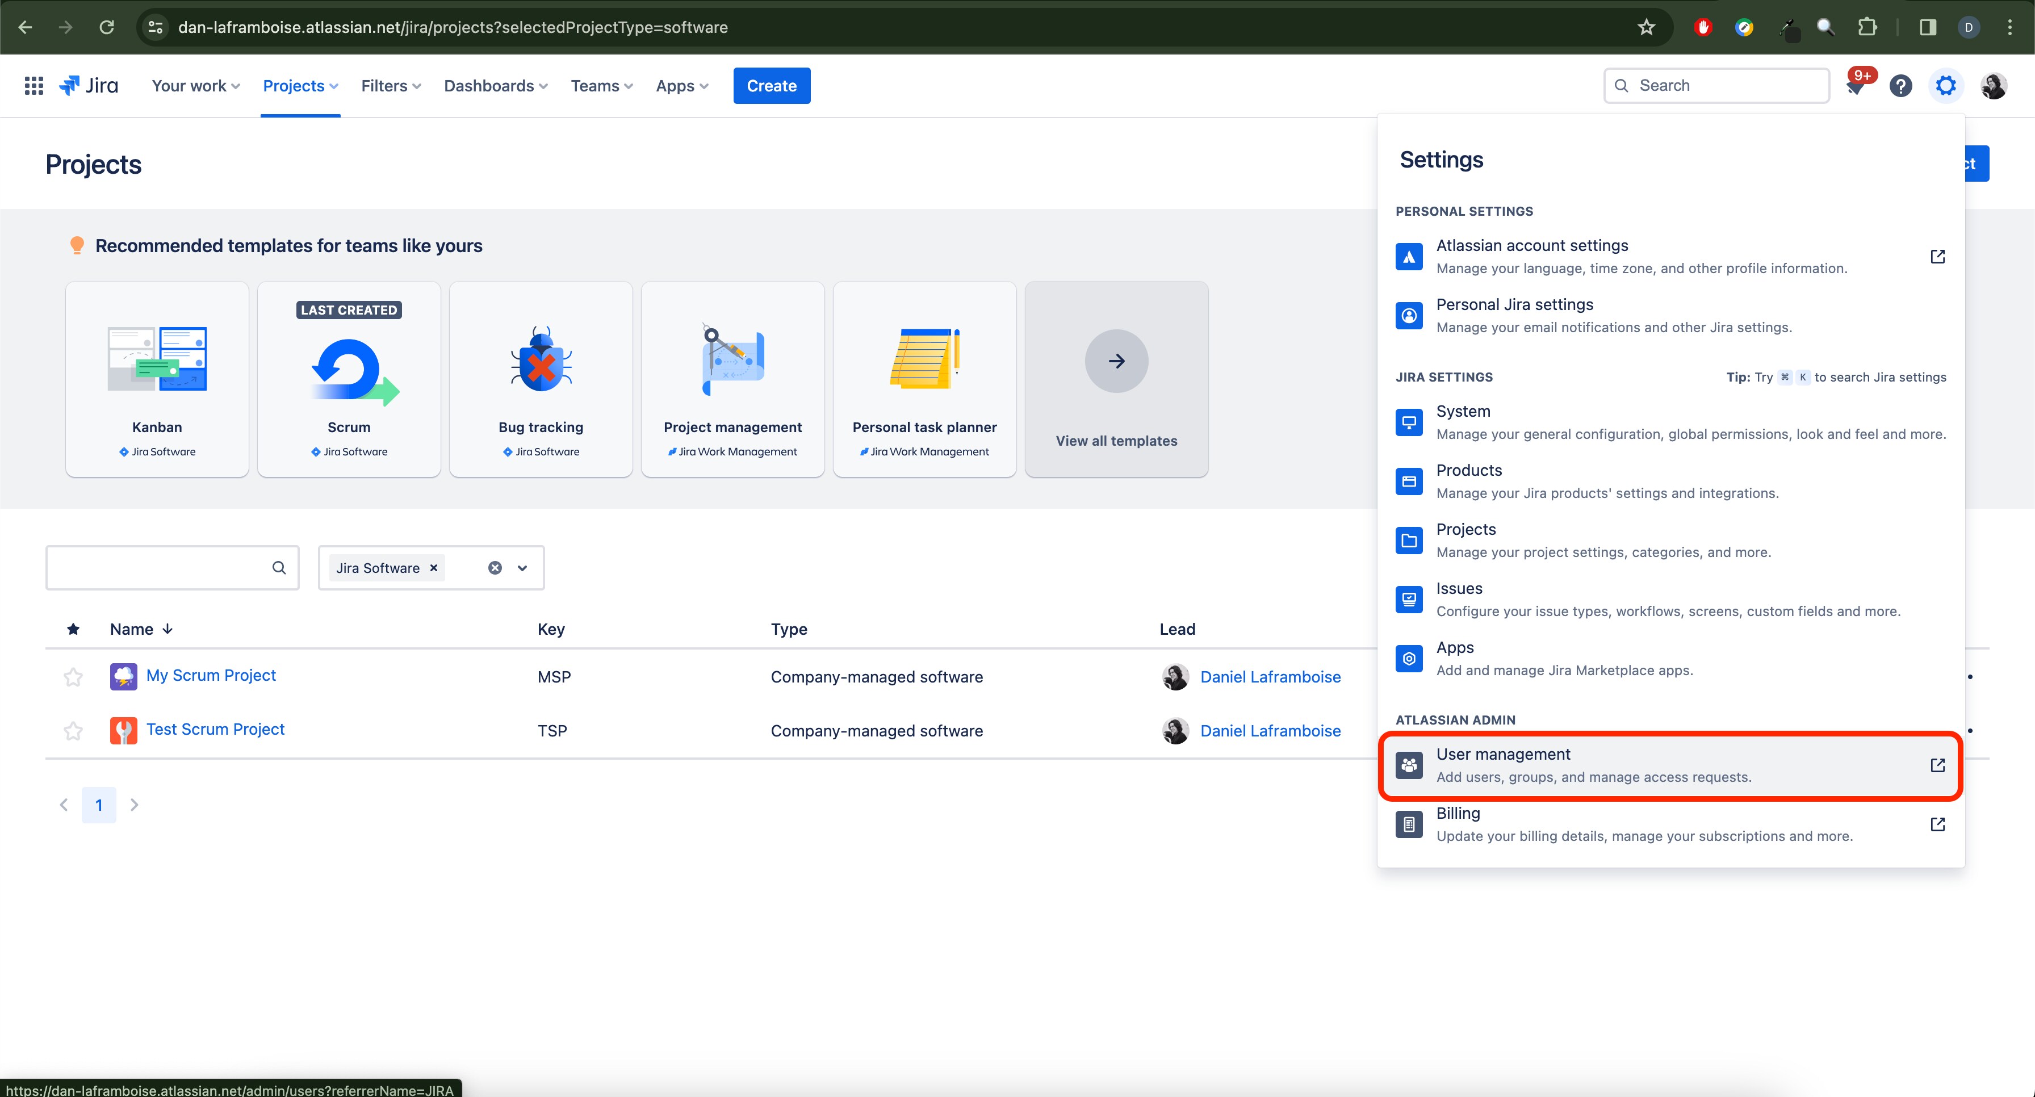Open the user profile avatar in header
2035x1097 pixels.
[x=1993, y=85]
